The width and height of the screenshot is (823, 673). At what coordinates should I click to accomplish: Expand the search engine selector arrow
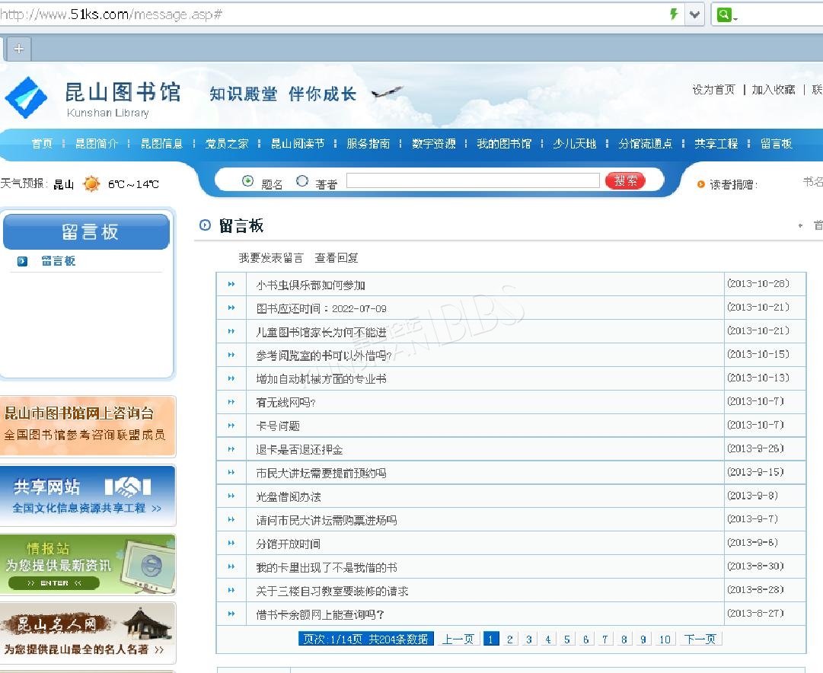[x=736, y=18]
